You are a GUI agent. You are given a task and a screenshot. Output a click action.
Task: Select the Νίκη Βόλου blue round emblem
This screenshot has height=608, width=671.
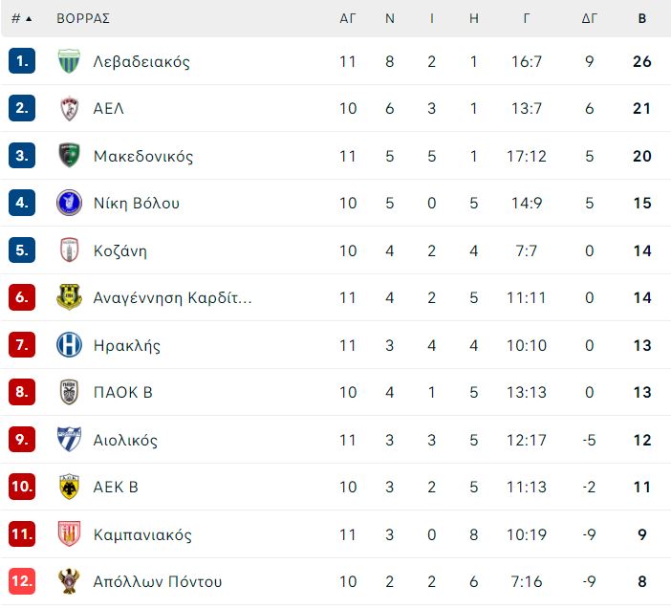pos(69,203)
